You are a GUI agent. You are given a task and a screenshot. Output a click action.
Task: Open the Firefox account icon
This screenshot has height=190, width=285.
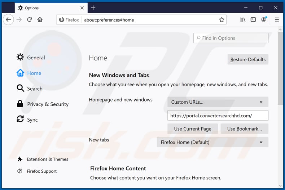[264, 20]
